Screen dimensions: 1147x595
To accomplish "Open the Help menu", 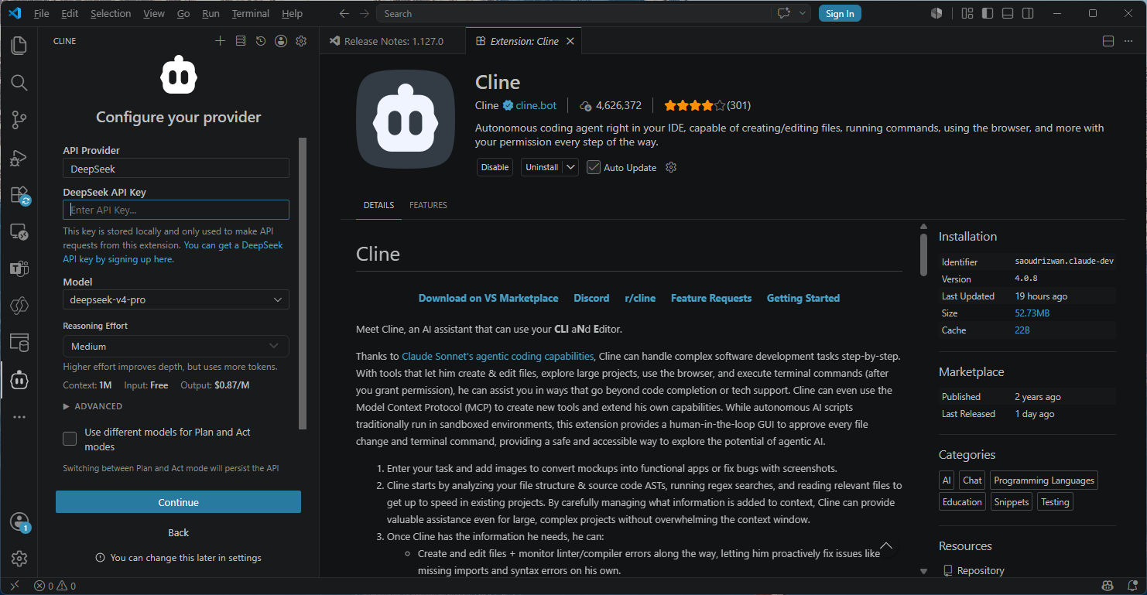I will click(x=292, y=13).
